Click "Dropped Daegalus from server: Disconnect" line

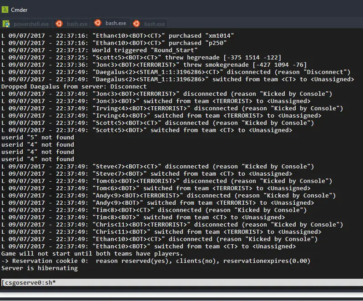74,87
